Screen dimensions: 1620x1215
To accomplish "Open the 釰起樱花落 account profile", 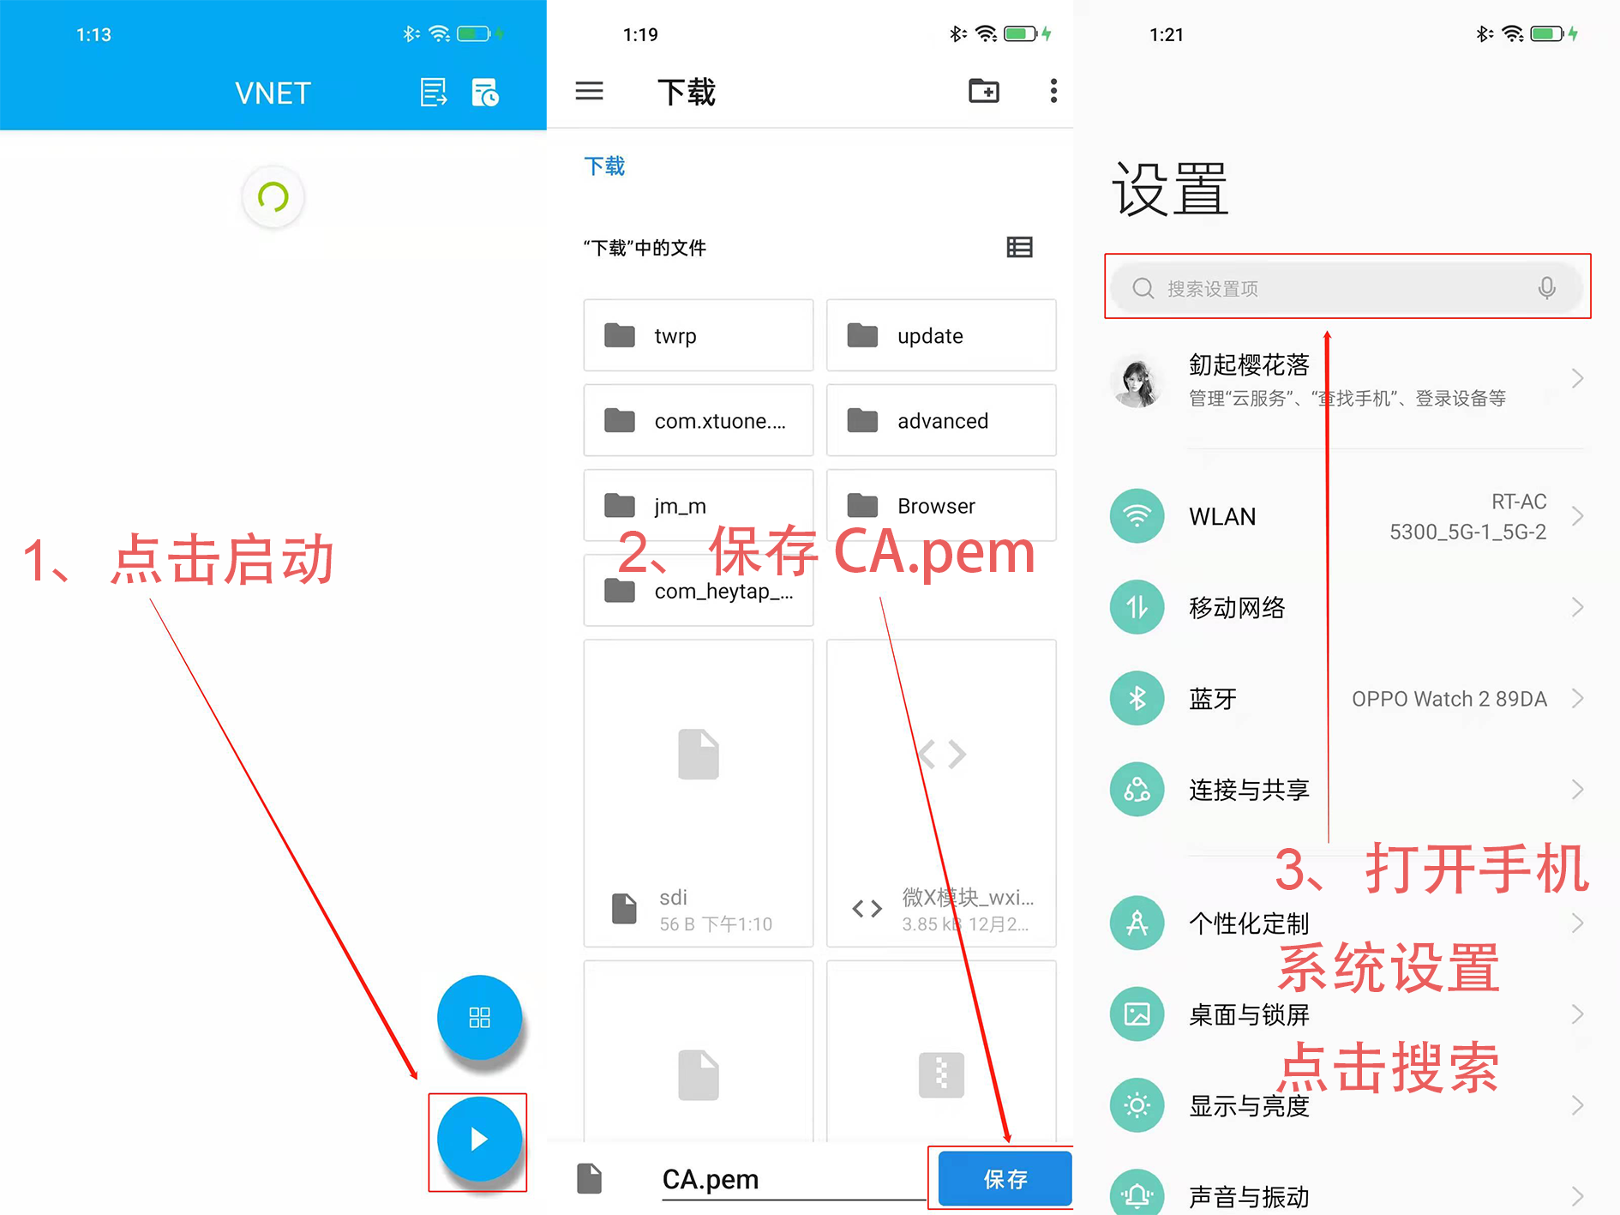I will point(1347,379).
